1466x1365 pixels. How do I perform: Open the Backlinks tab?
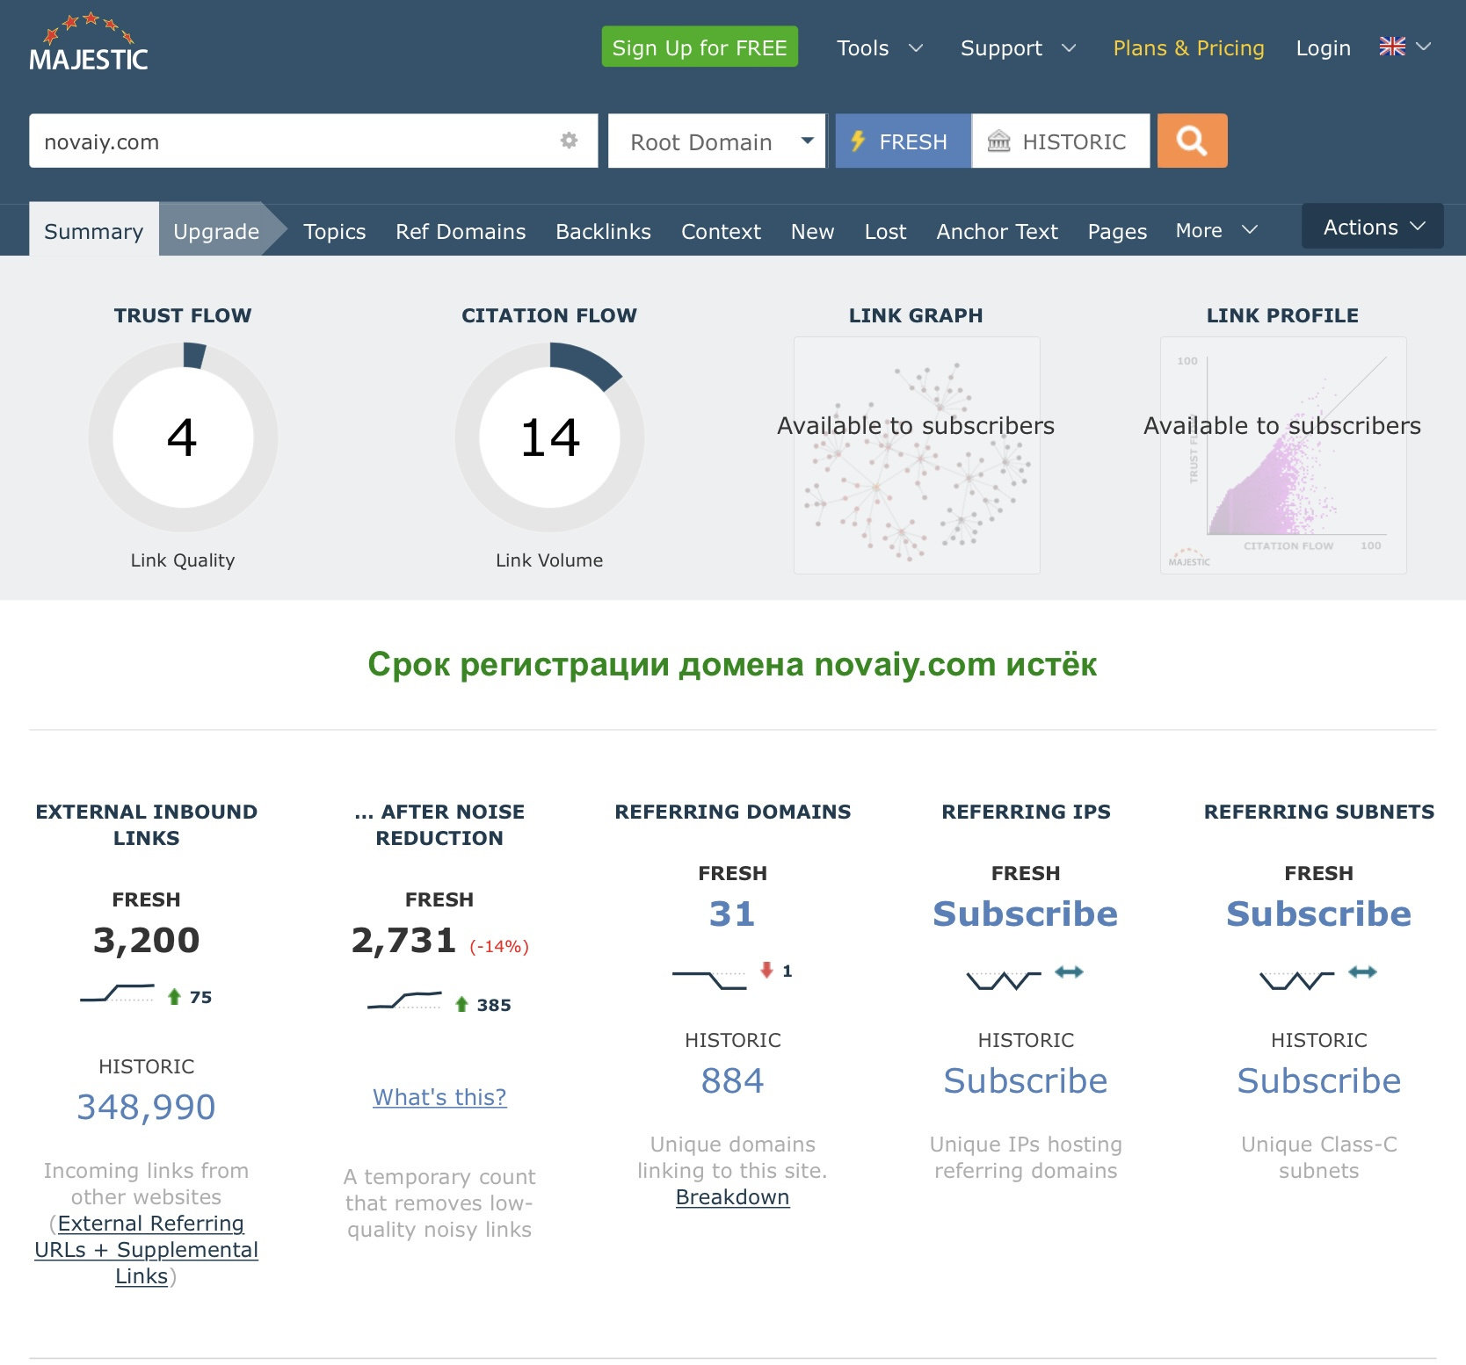603,231
